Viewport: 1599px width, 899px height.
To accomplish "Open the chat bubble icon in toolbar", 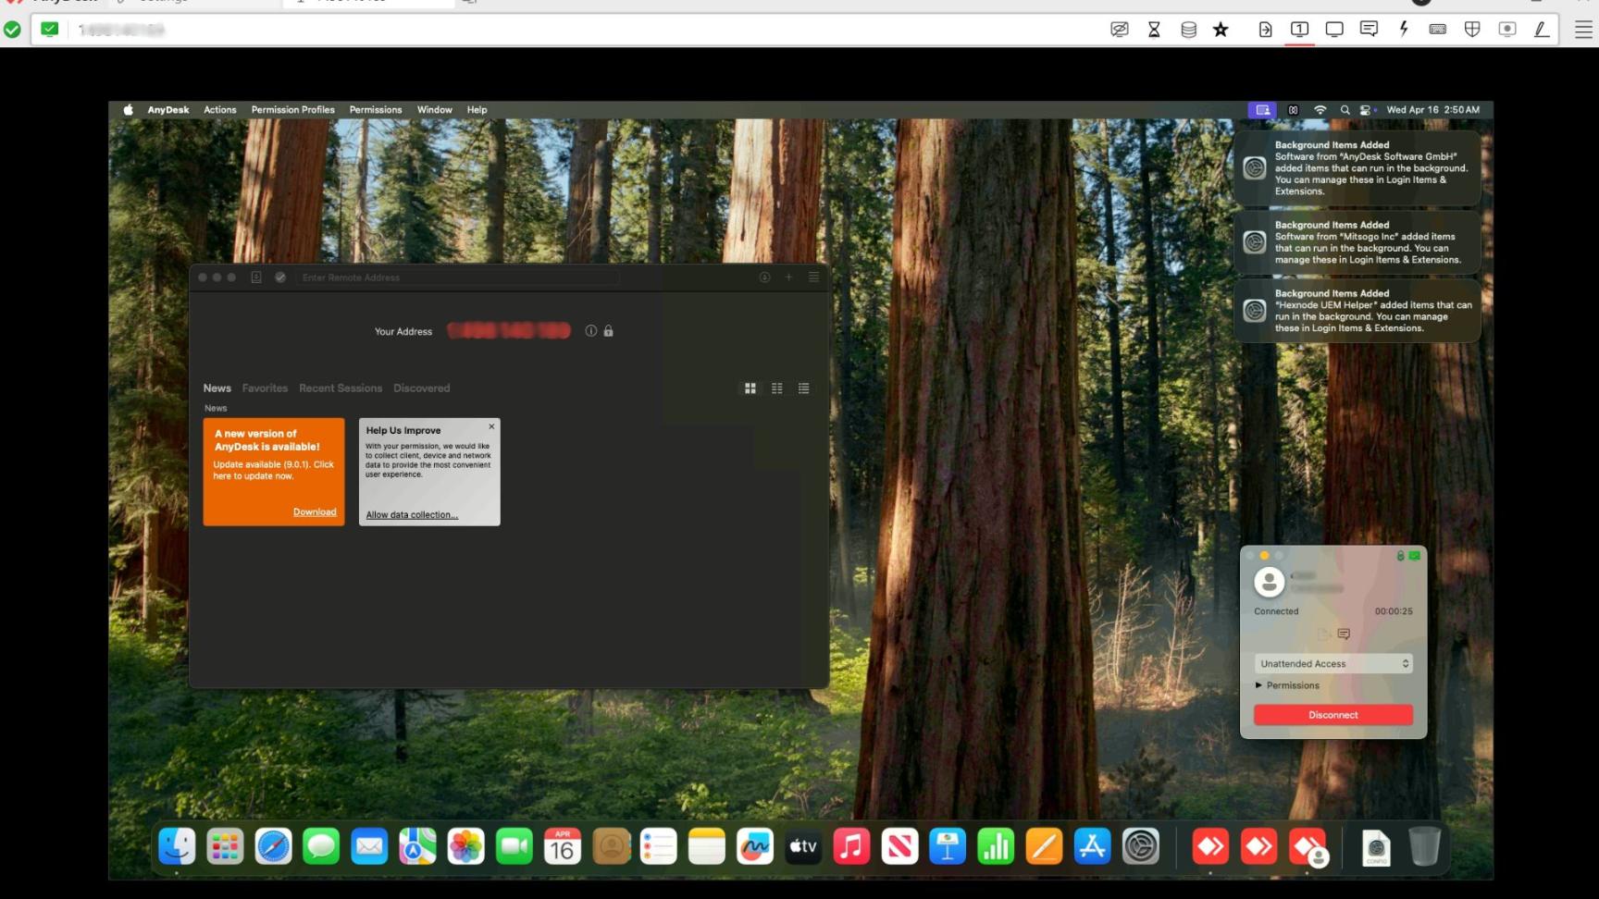I will pos(1369,30).
